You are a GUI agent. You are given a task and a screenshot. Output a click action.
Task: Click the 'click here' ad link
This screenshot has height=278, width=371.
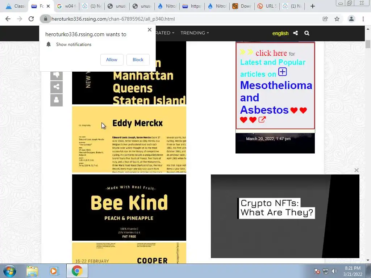pos(271,53)
